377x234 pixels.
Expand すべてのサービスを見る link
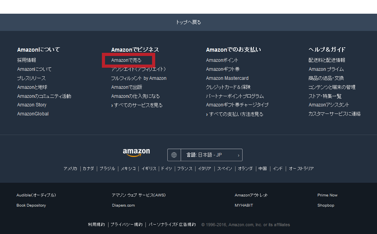(137, 105)
